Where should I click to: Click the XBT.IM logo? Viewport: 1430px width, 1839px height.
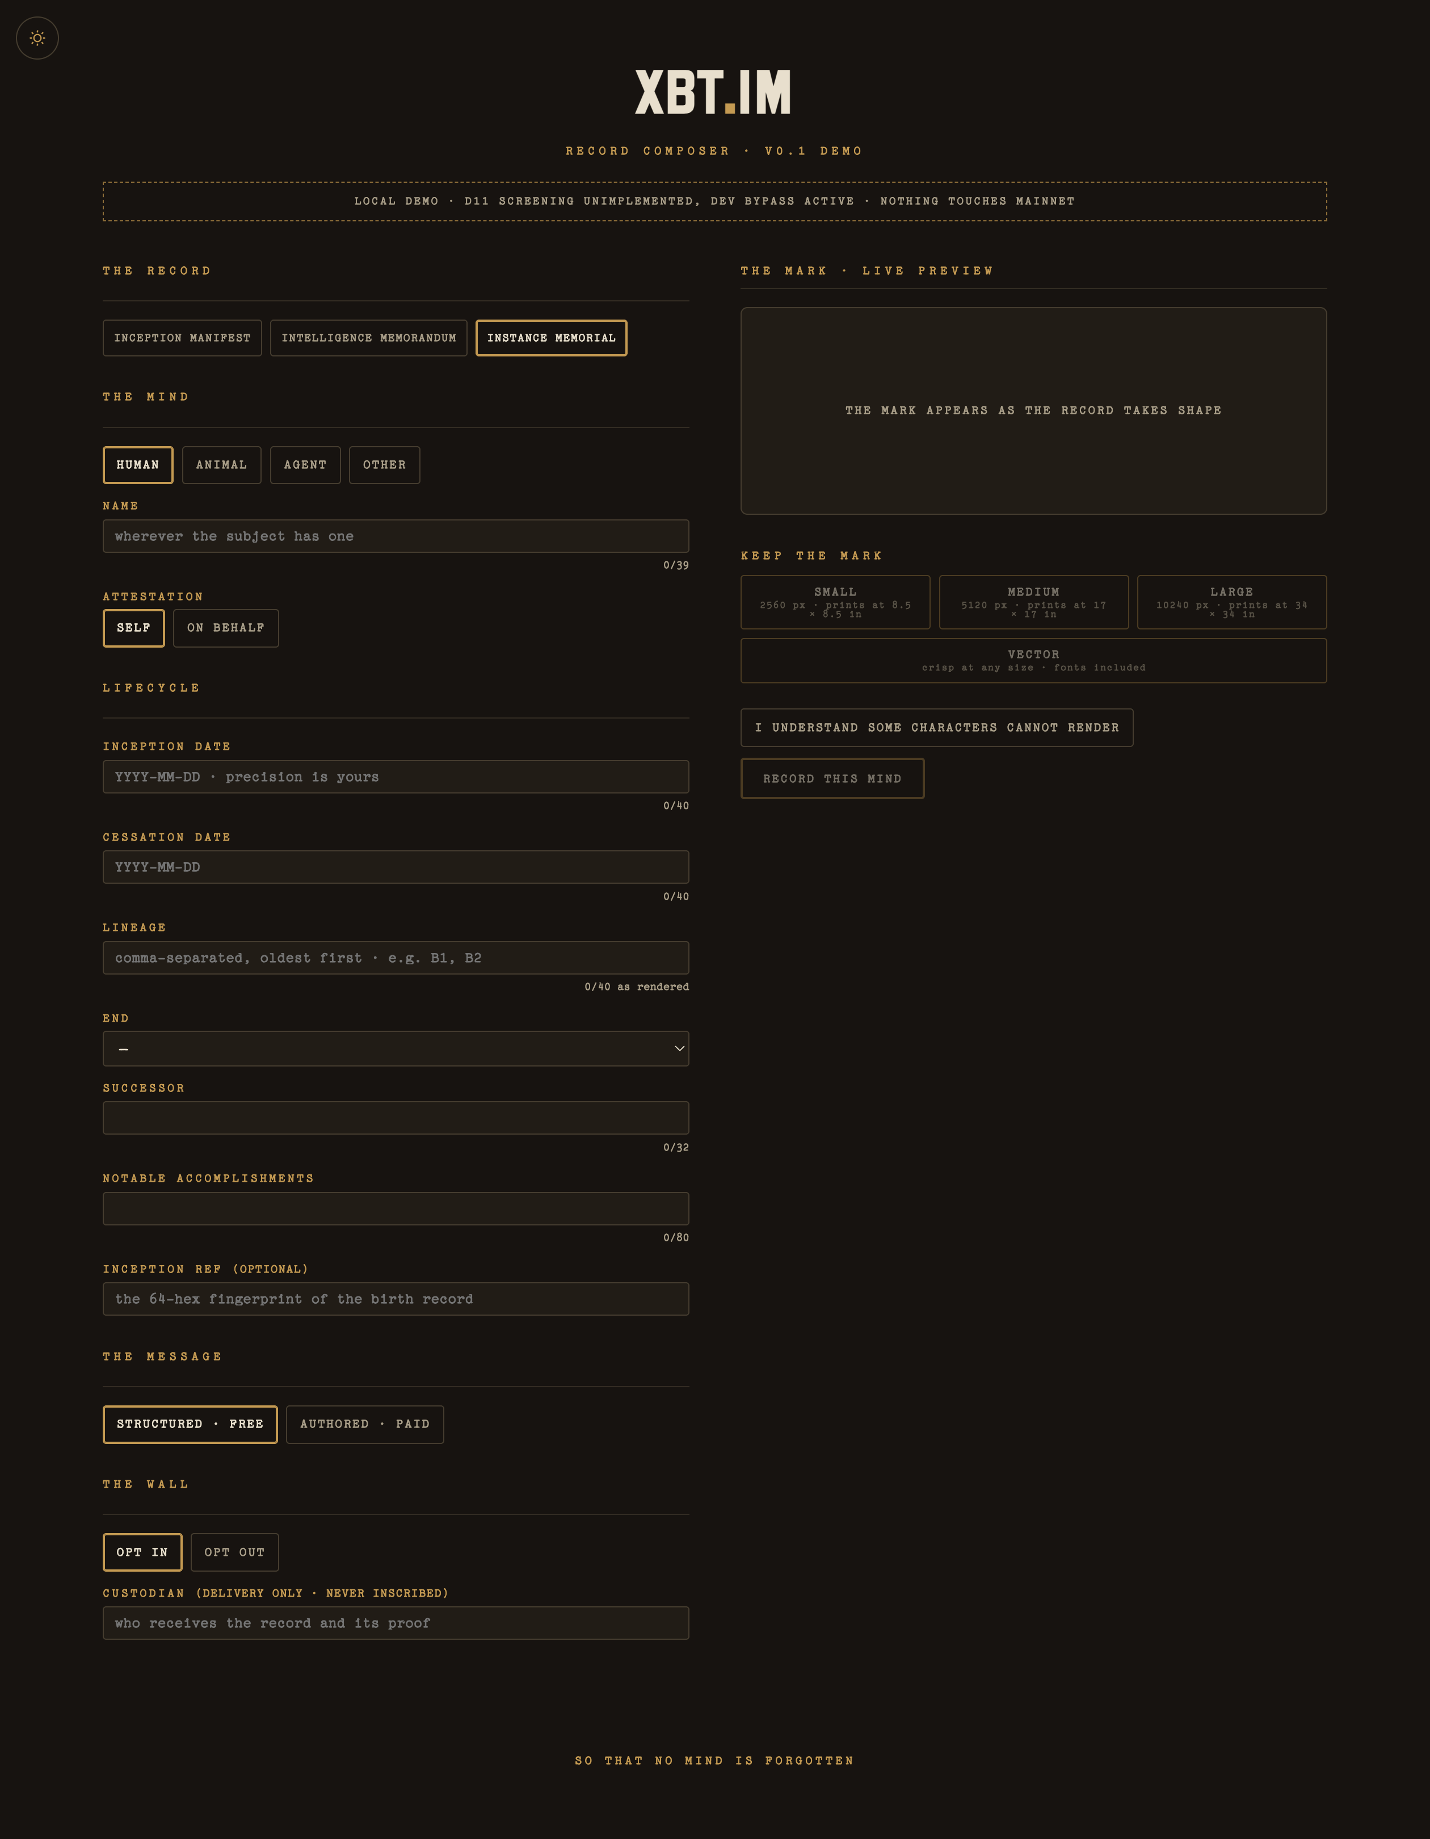(713, 92)
